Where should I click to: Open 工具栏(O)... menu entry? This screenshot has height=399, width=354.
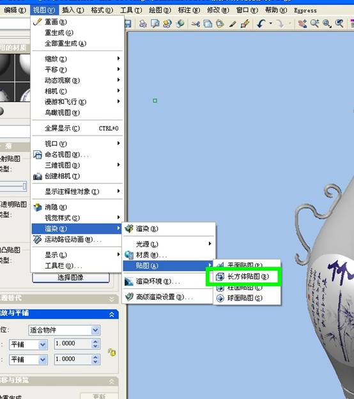(77, 266)
